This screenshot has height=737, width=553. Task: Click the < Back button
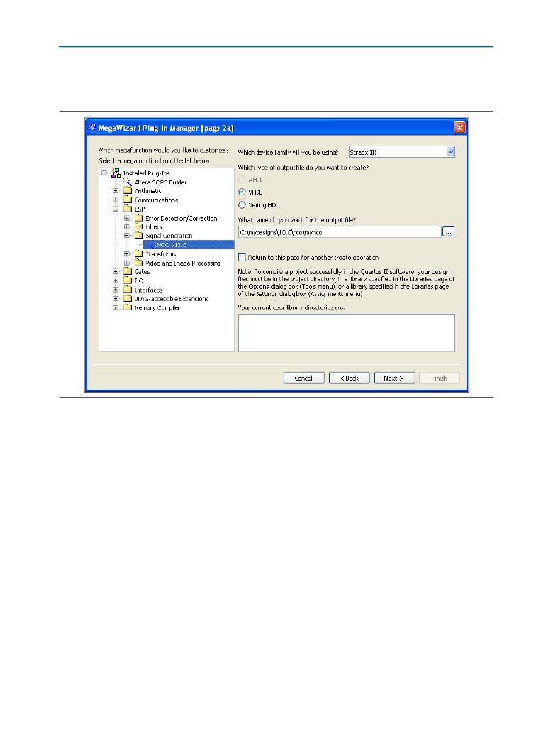pos(350,378)
